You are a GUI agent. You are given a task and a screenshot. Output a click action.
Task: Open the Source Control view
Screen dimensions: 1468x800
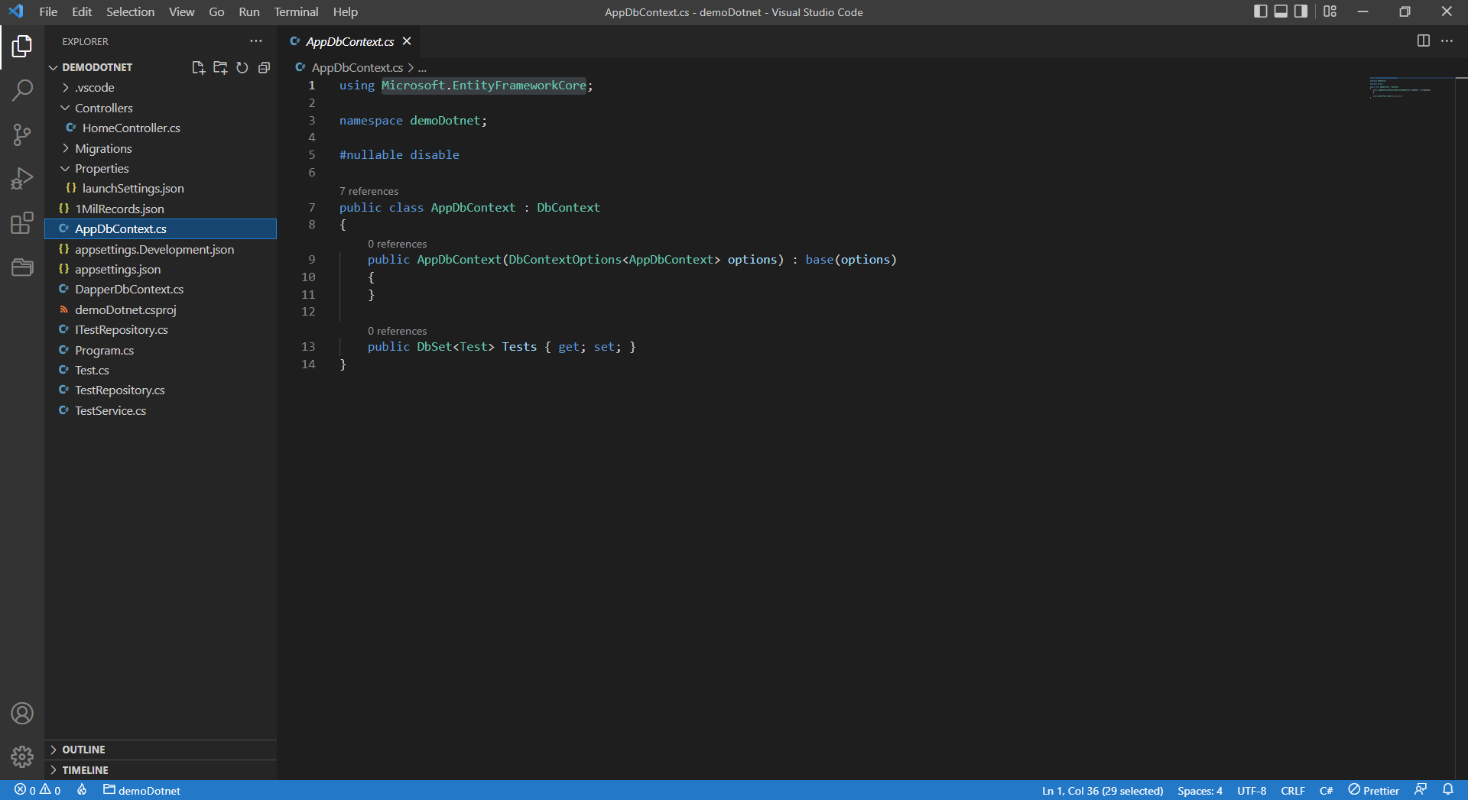[x=22, y=135]
